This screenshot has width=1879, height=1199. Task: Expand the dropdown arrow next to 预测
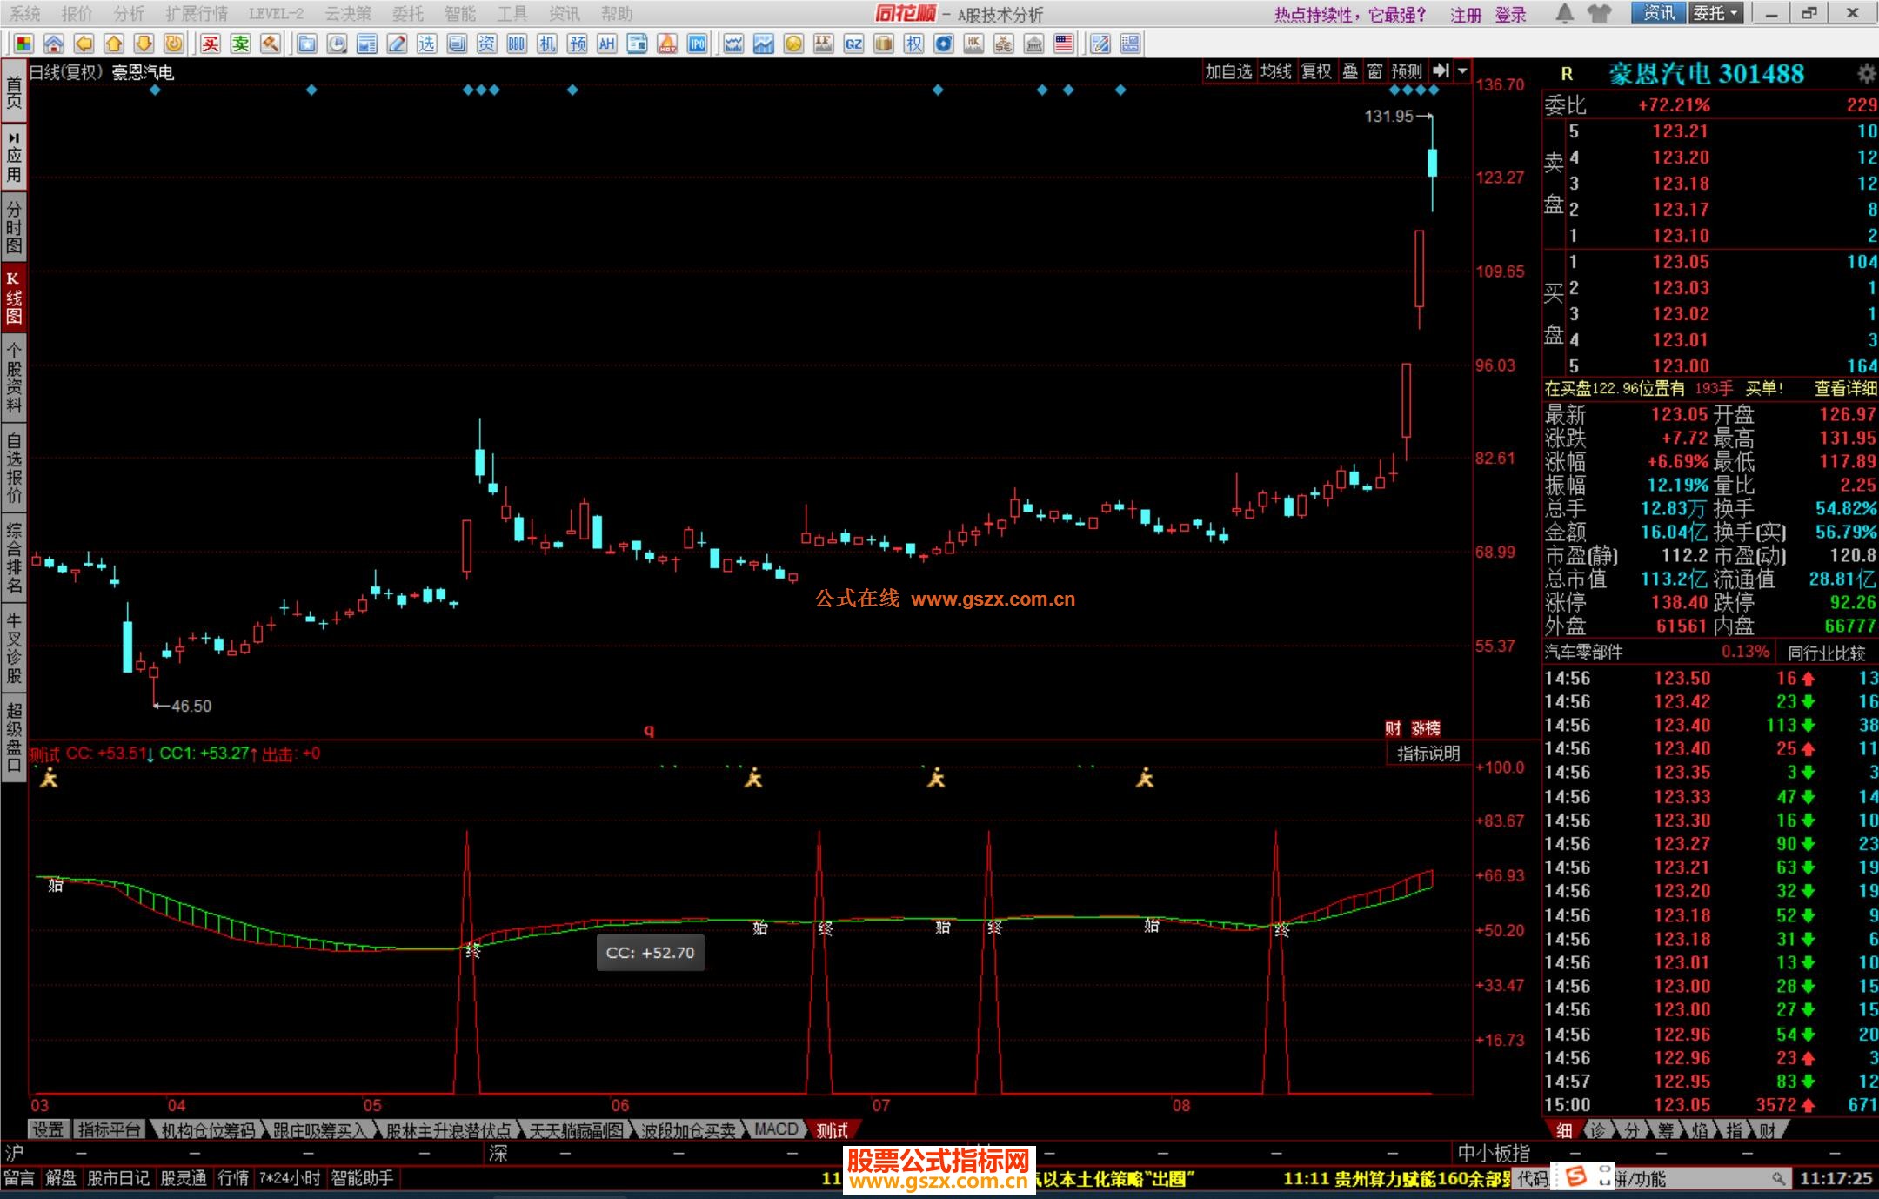(1463, 71)
